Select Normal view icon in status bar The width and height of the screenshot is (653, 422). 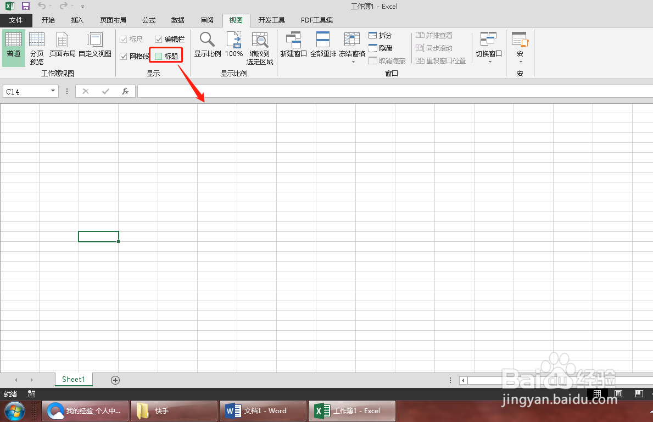click(597, 393)
